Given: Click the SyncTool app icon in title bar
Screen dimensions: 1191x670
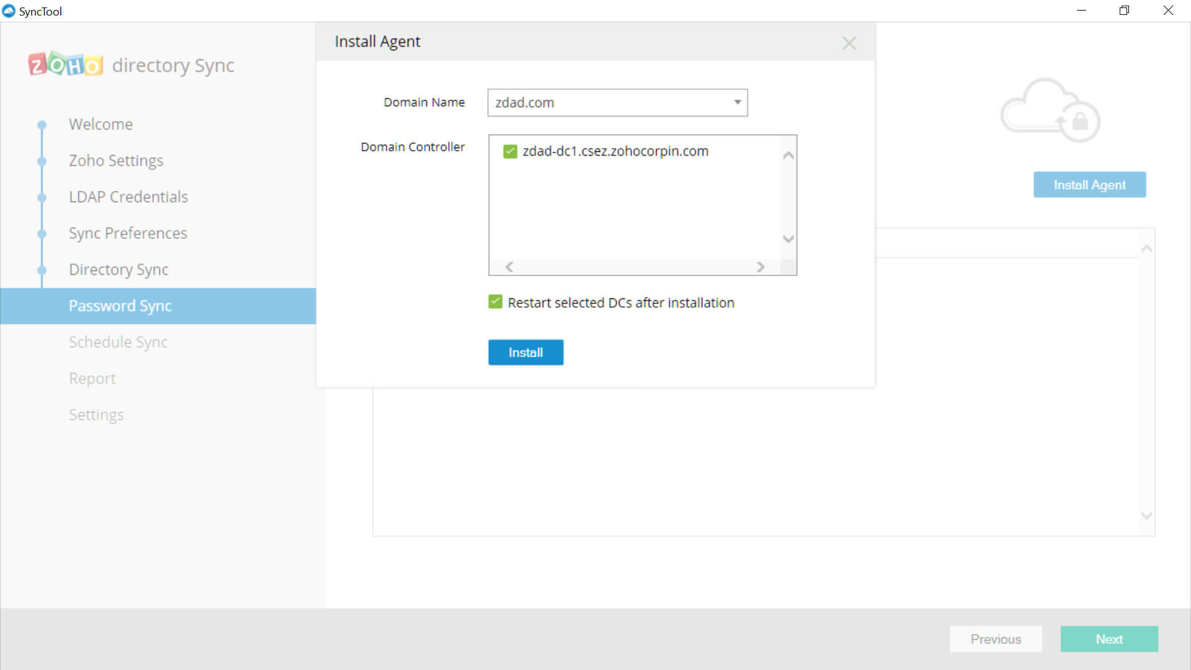Looking at the screenshot, I should (x=9, y=11).
